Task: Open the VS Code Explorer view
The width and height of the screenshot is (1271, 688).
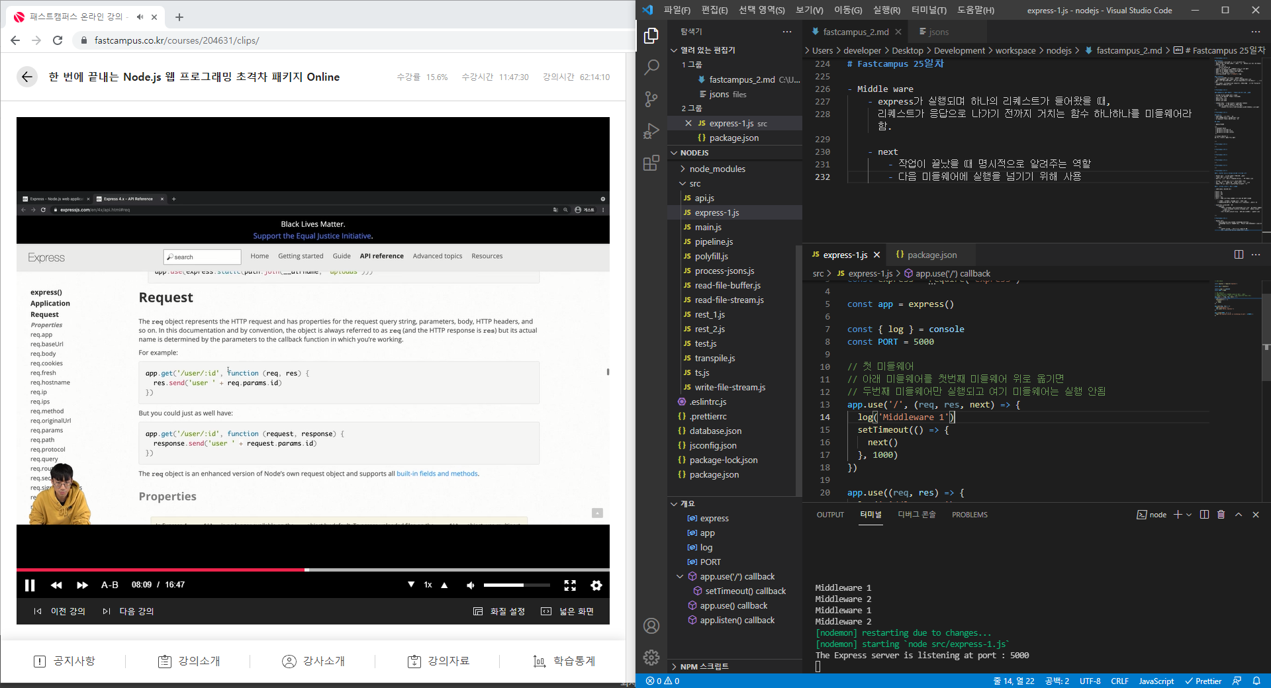Action: pos(651,36)
